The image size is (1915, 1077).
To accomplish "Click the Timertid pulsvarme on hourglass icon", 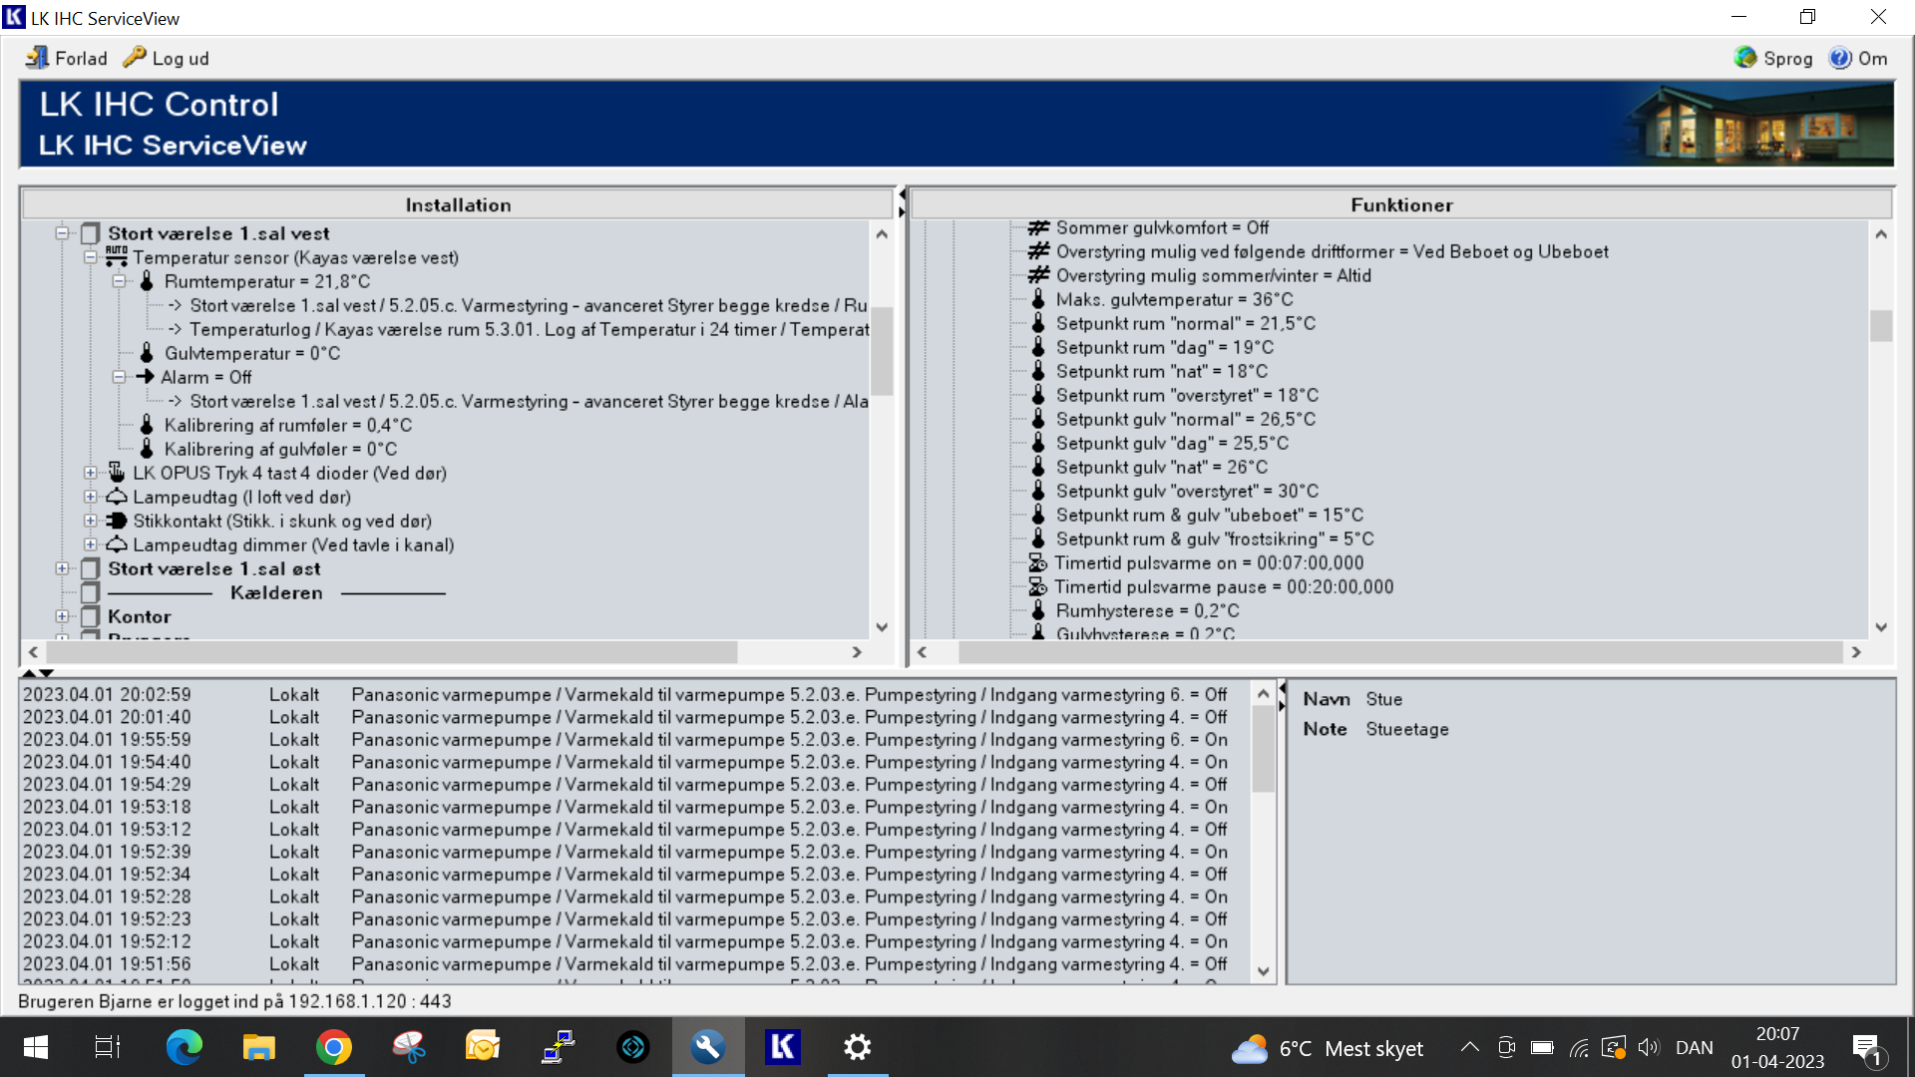I will 1037,562.
